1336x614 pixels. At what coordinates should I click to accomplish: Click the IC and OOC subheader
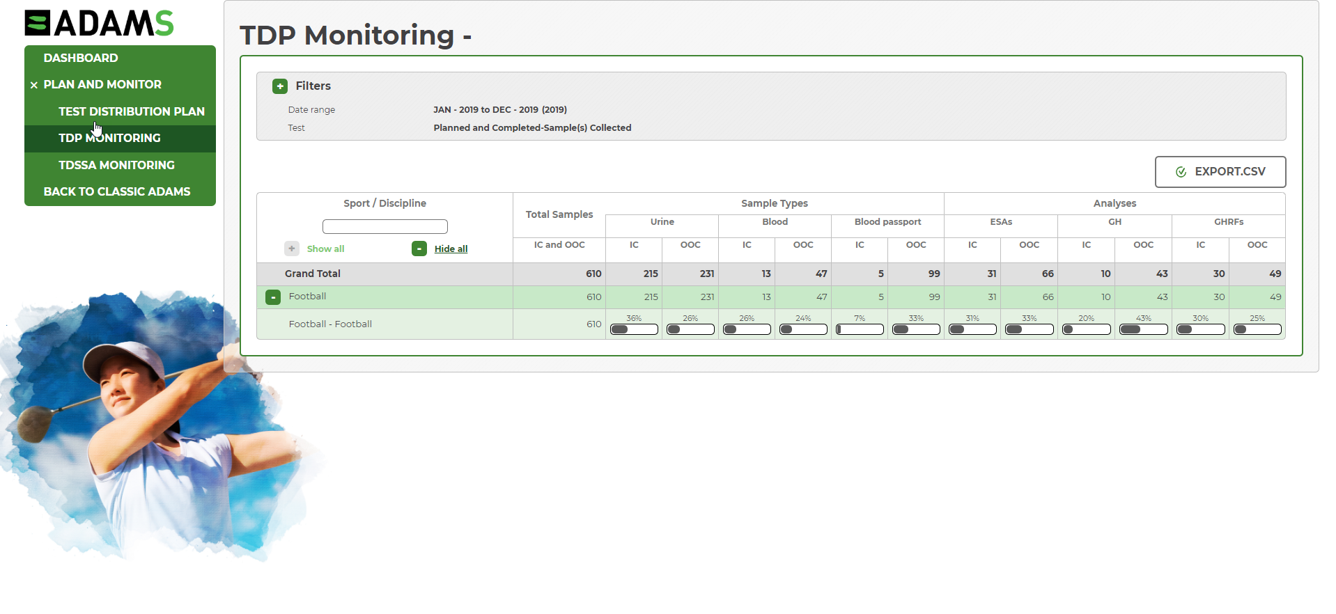[x=559, y=245]
